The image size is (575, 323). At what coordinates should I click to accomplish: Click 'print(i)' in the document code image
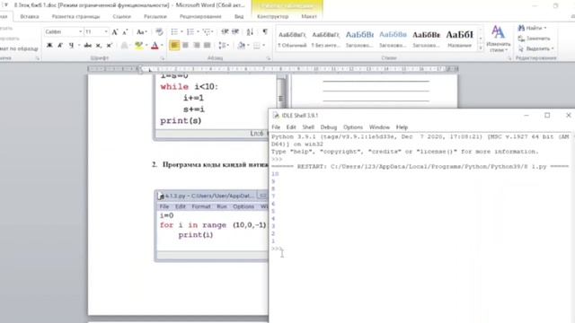pos(196,235)
